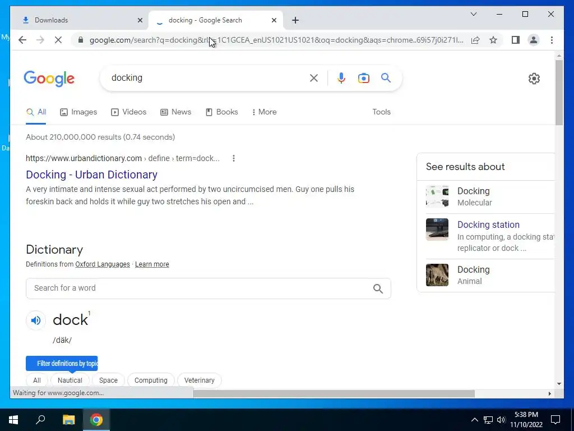Click scrollbar down arrow
Image resolution: width=574 pixels, height=431 pixels.
pyautogui.click(x=559, y=384)
